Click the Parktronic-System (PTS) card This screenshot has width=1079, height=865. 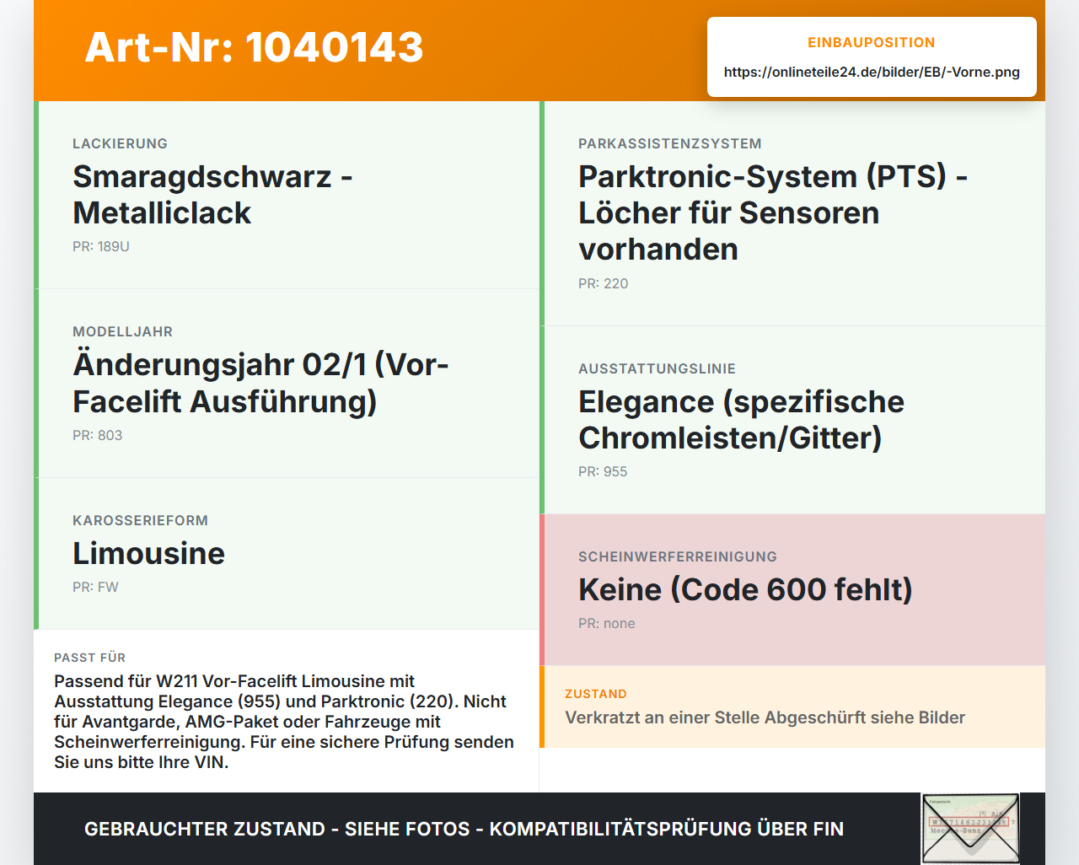tap(792, 213)
